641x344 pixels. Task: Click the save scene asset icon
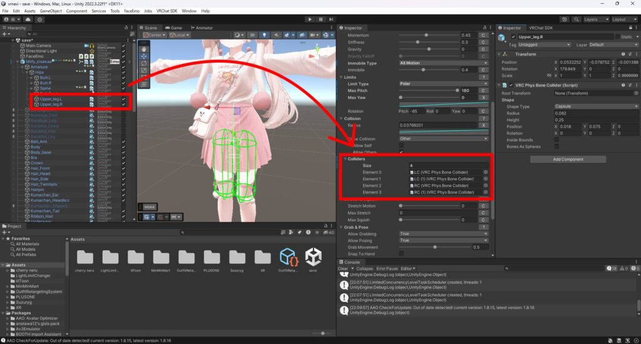313,256
